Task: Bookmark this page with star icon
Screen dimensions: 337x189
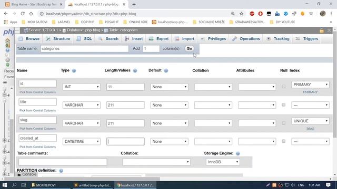Action: coord(241,14)
